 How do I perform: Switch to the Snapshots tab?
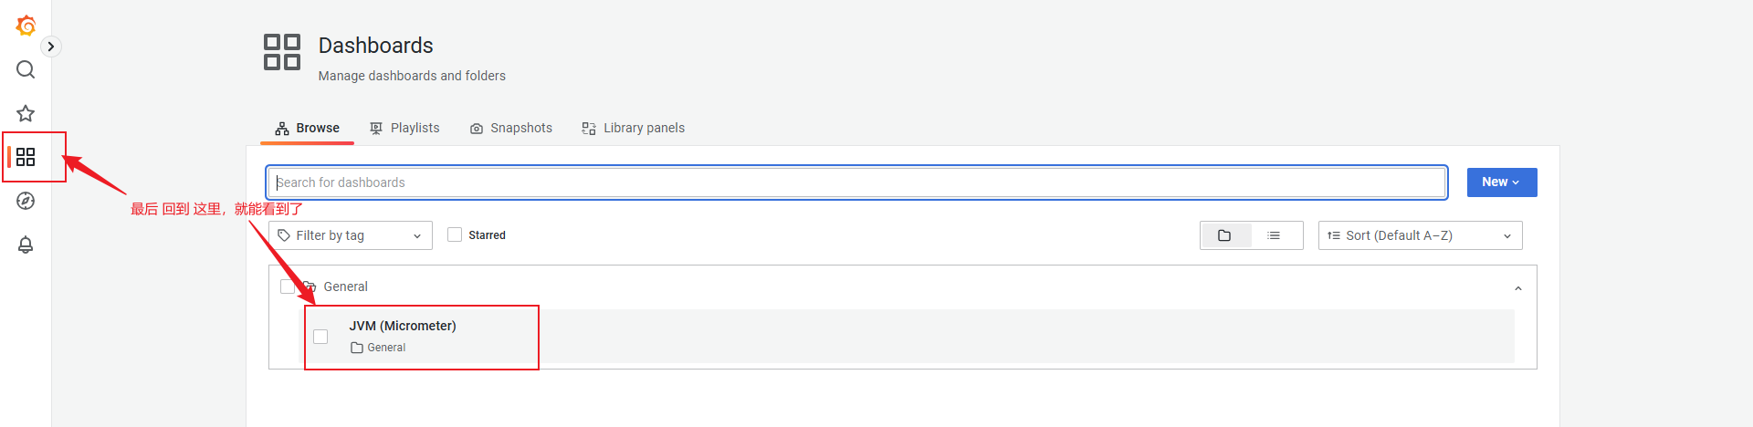[511, 128]
